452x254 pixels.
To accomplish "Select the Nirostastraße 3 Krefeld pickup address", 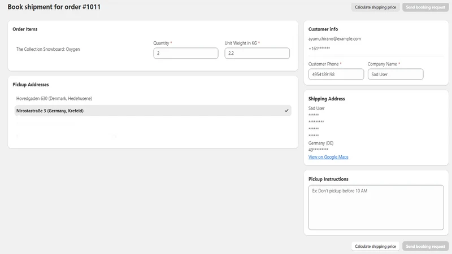I will click(153, 111).
